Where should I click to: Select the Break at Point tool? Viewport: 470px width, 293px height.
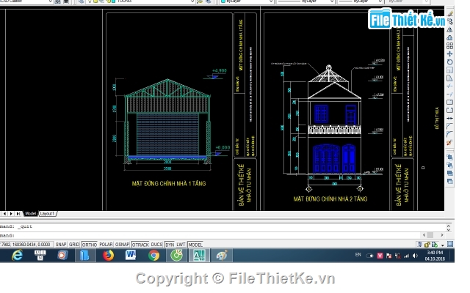point(450,103)
